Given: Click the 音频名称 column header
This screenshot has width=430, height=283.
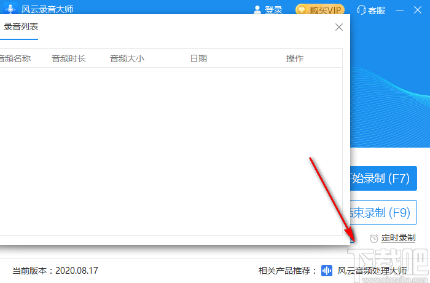Looking at the screenshot, I should tap(15, 58).
